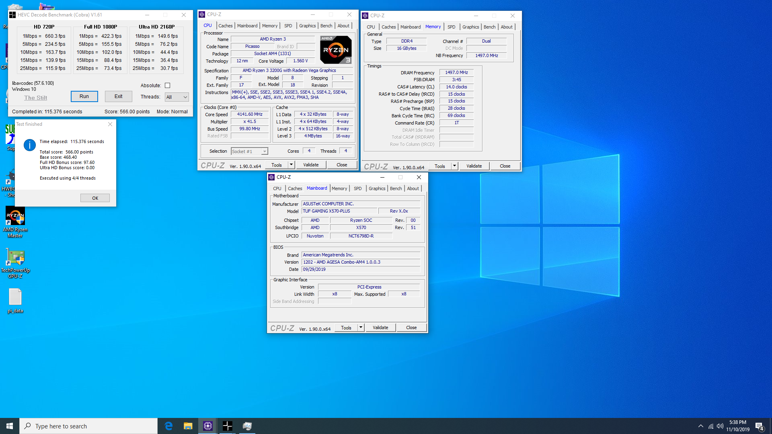Expand Tools arrow in CPU-Z Mainboard window
The height and width of the screenshot is (434, 772).
(x=361, y=328)
